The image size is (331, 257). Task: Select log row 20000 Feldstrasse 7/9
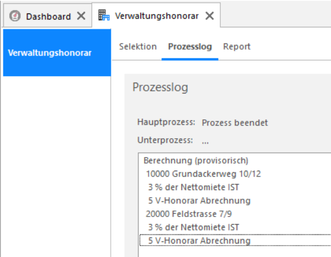point(235,214)
